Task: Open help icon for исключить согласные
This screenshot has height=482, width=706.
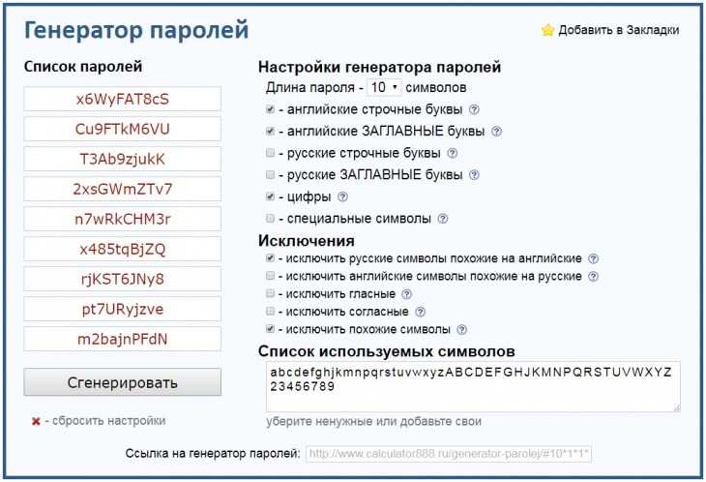Action: pos(420,312)
